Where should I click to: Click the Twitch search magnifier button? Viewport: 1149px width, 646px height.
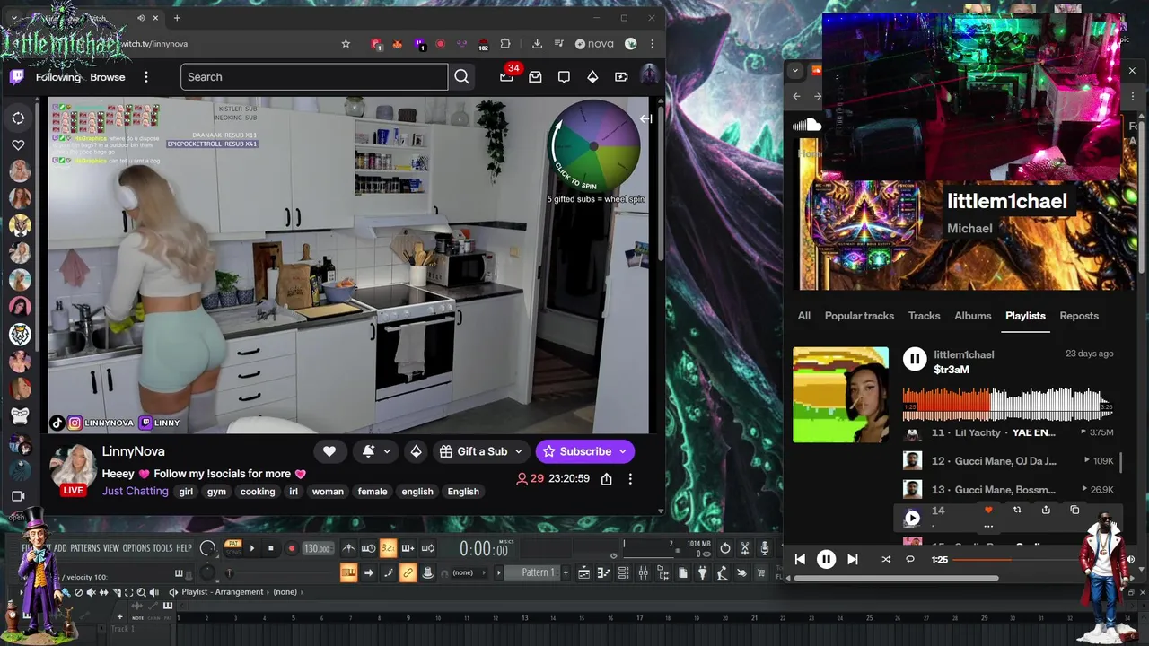[461, 77]
